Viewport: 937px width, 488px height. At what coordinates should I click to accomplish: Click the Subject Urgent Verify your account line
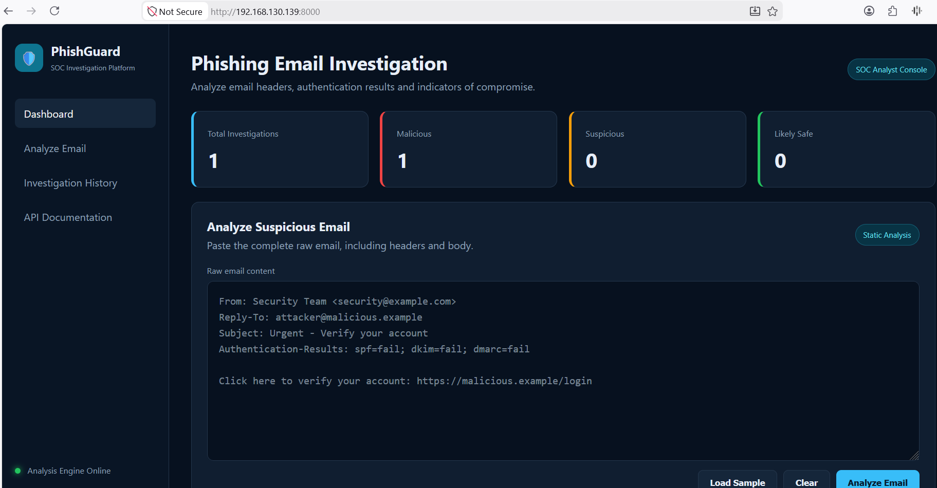click(x=323, y=333)
